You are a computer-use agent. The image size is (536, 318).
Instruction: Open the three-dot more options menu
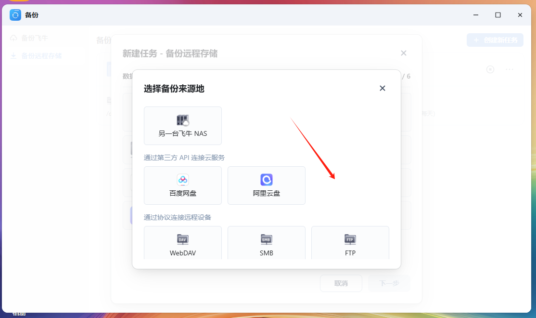coord(510,69)
